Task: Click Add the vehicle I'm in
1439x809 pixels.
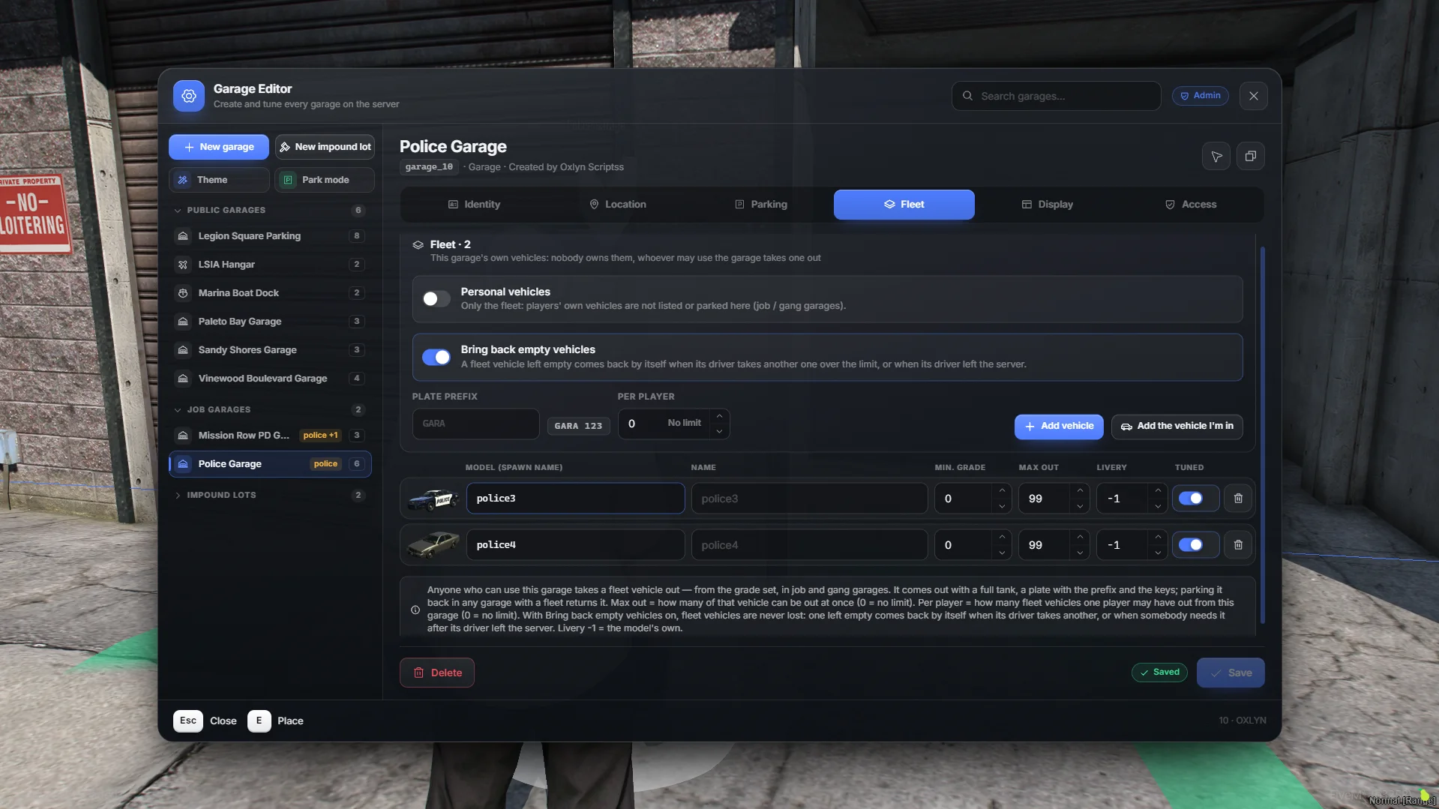Action: (1177, 427)
